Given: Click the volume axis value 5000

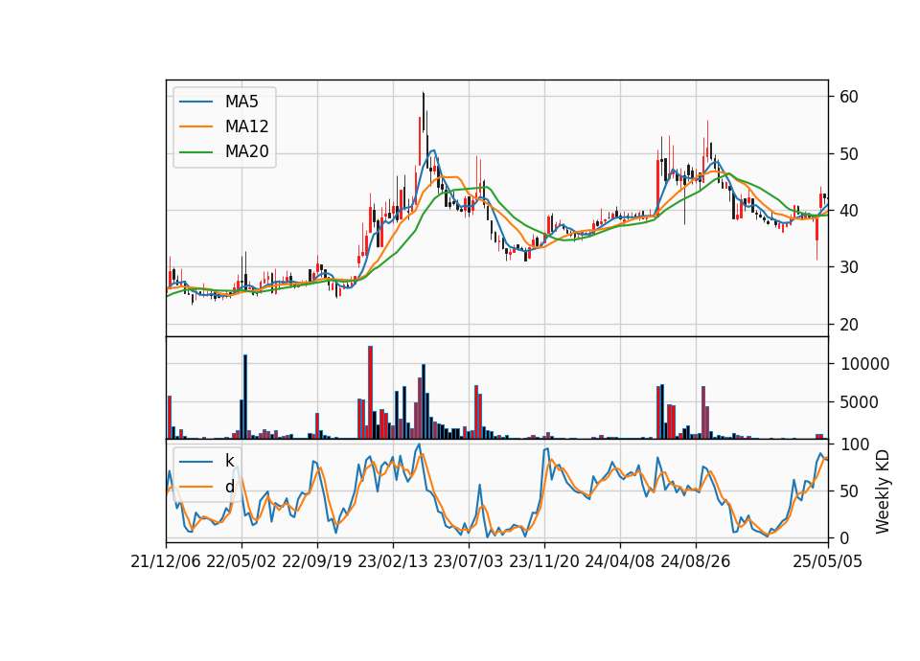Looking at the screenshot, I should pos(860,402).
